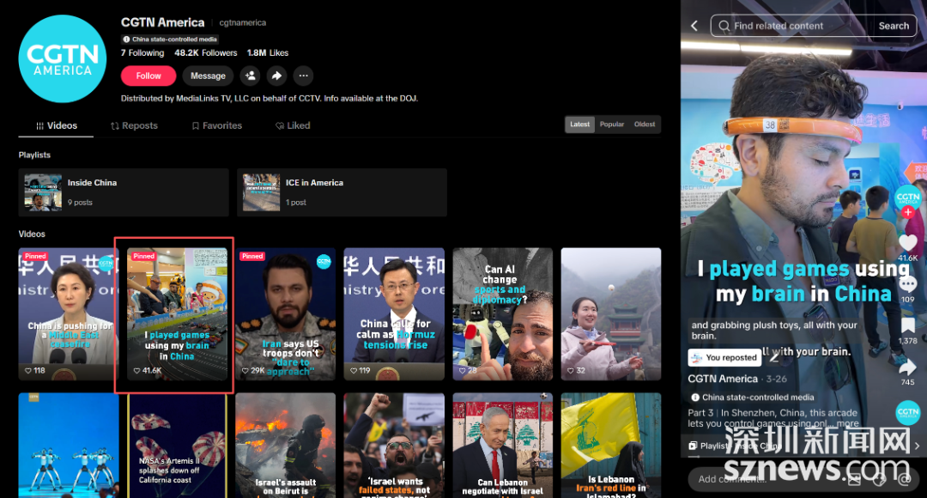927x498 pixels.
Task: Sort videos by Oldest
Action: (x=645, y=125)
